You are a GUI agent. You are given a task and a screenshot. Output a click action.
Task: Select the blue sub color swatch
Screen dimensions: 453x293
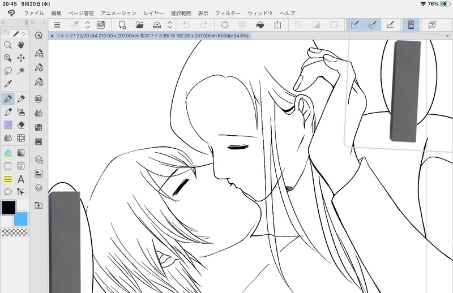[x=21, y=219]
